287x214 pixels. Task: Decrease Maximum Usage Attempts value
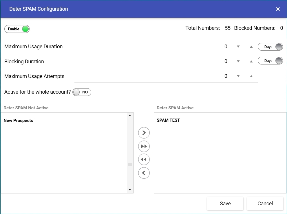tap(238, 76)
